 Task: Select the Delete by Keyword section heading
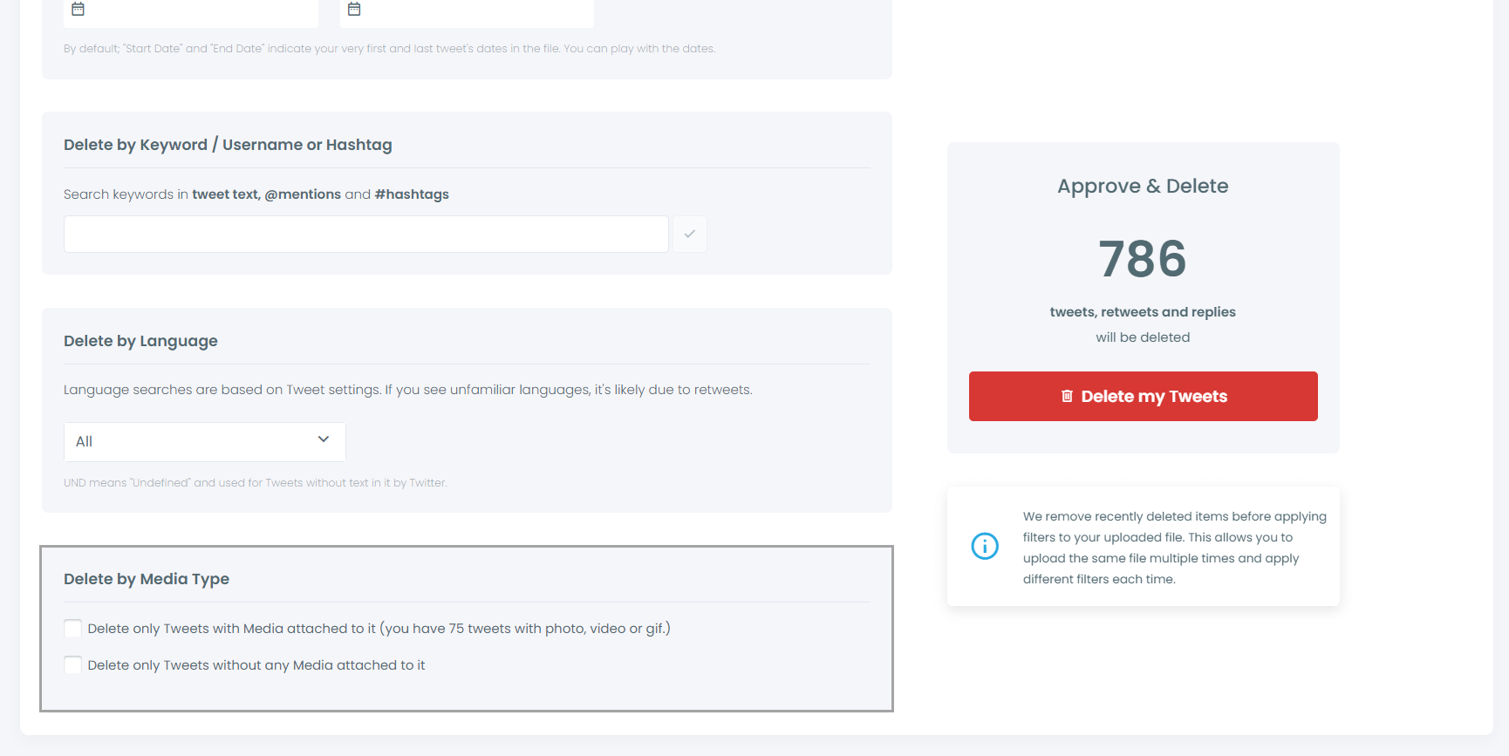point(228,145)
